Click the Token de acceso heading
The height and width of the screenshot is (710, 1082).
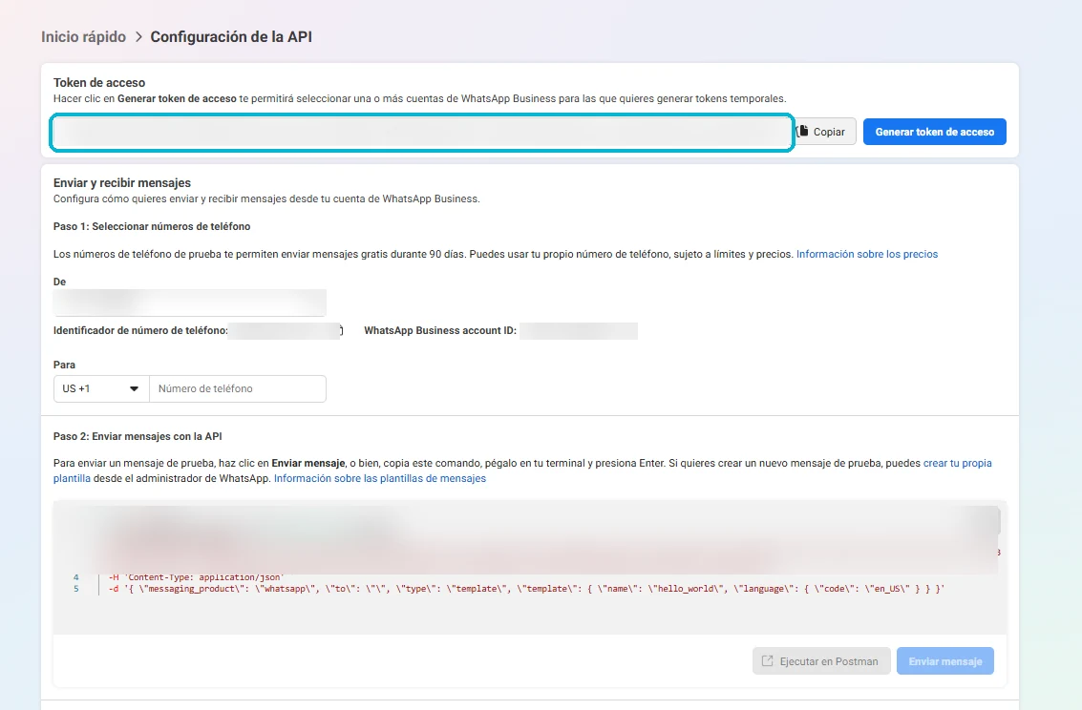click(x=99, y=83)
